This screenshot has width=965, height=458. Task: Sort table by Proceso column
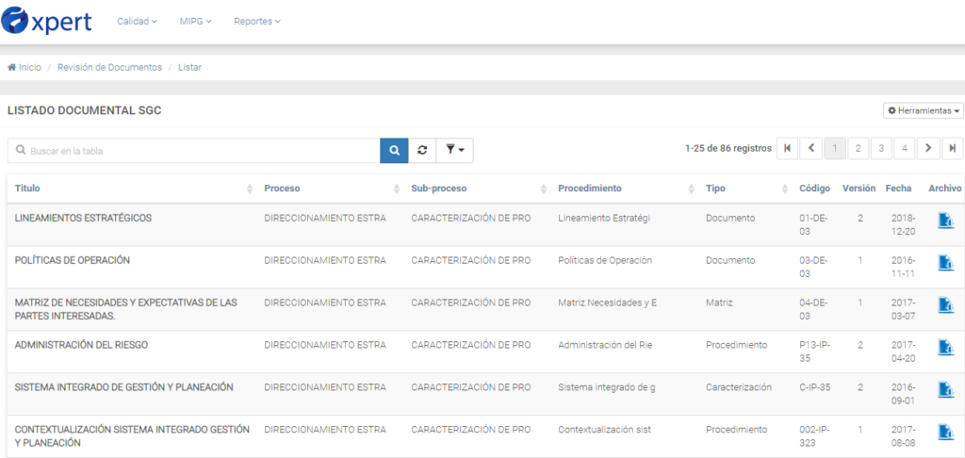click(x=282, y=188)
